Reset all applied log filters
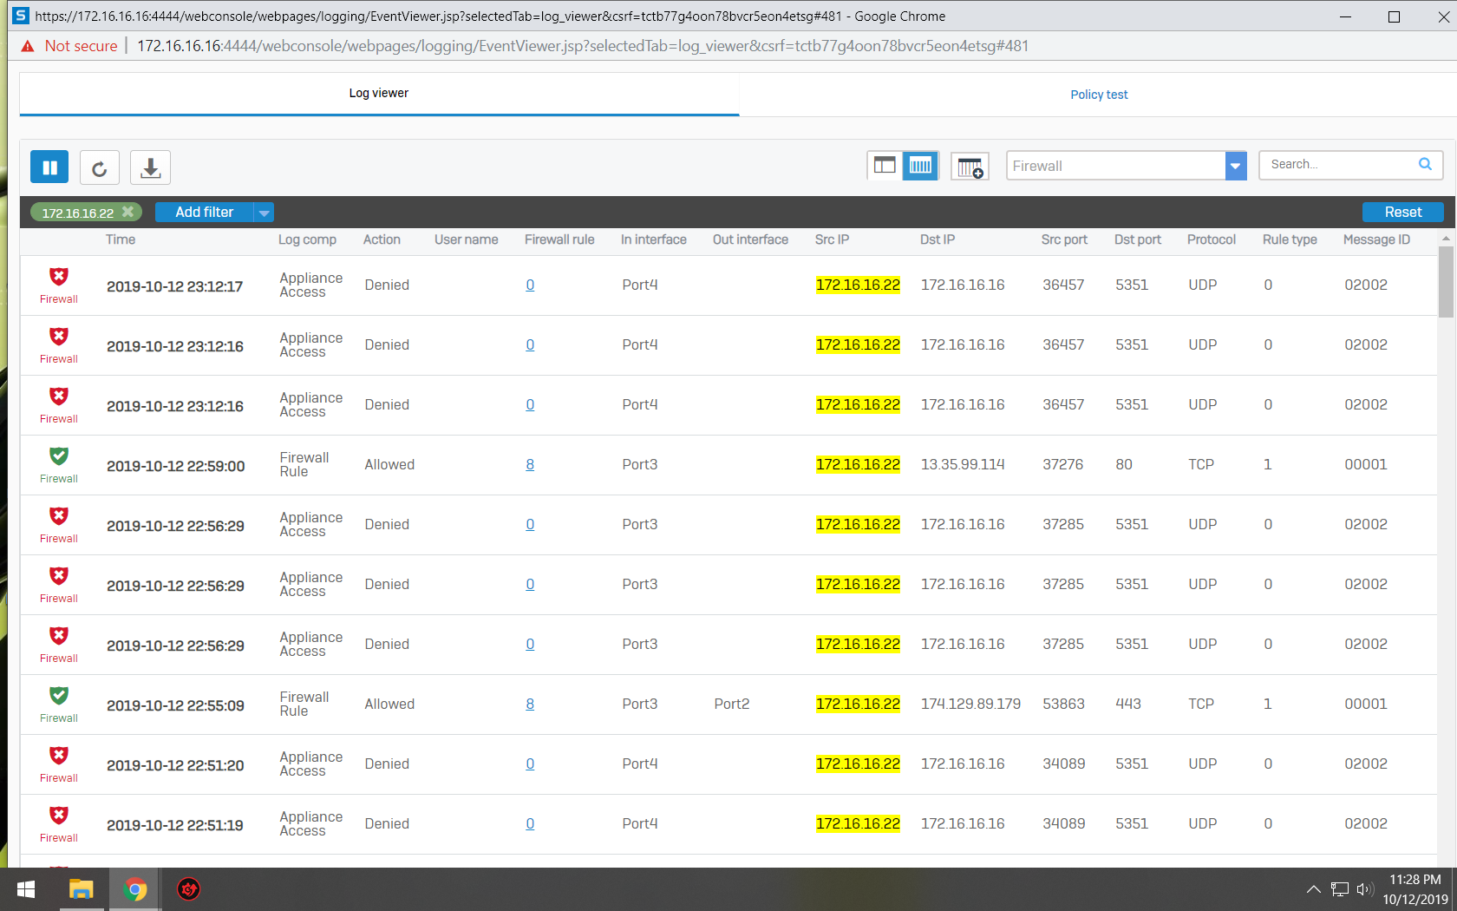This screenshot has width=1457, height=911. (1402, 213)
